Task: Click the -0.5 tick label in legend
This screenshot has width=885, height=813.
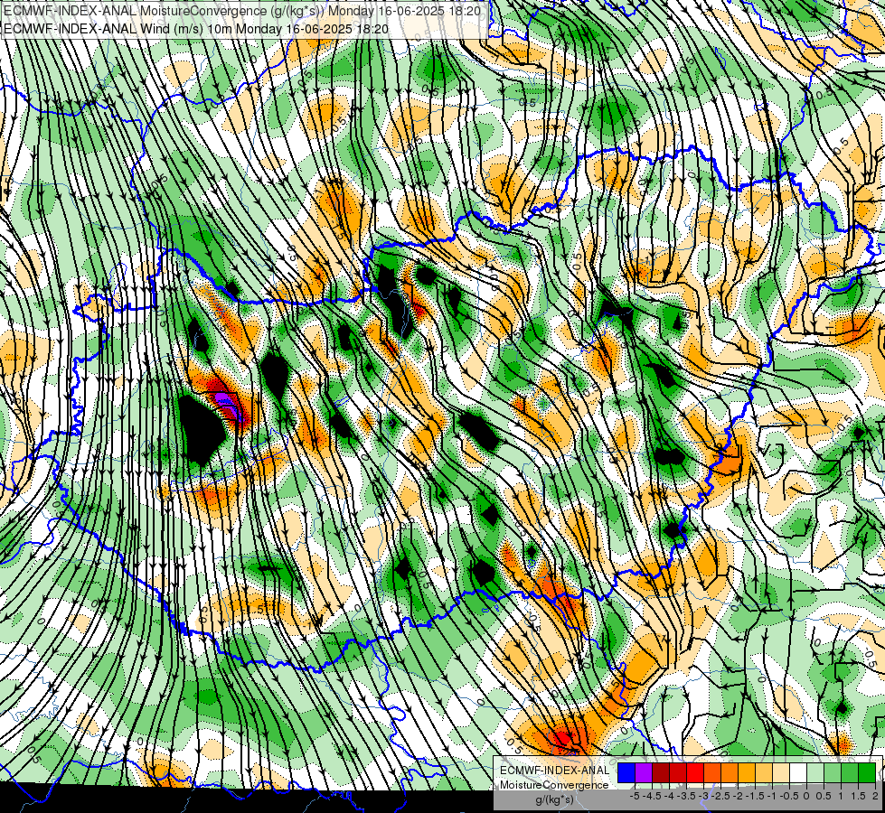Action: click(789, 796)
